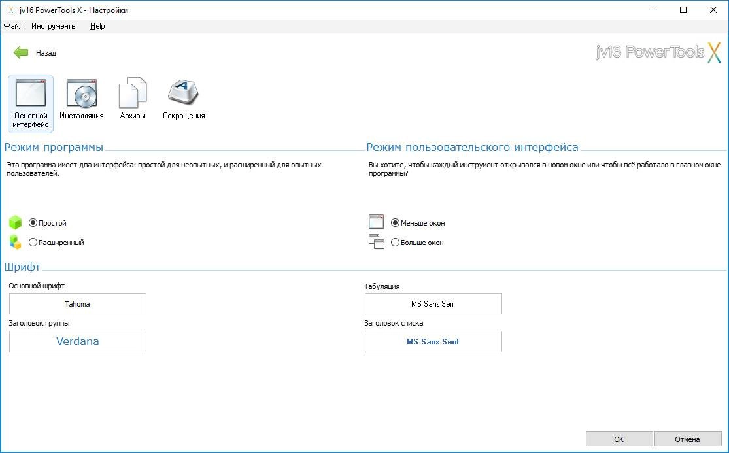Click the colored cubes icon beside Расширенный

pyautogui.click(x=15, y=242)
